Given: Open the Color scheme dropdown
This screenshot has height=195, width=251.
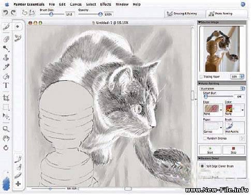Looking at the screenshot, I should pyautogui.click(x=234, y=110).
